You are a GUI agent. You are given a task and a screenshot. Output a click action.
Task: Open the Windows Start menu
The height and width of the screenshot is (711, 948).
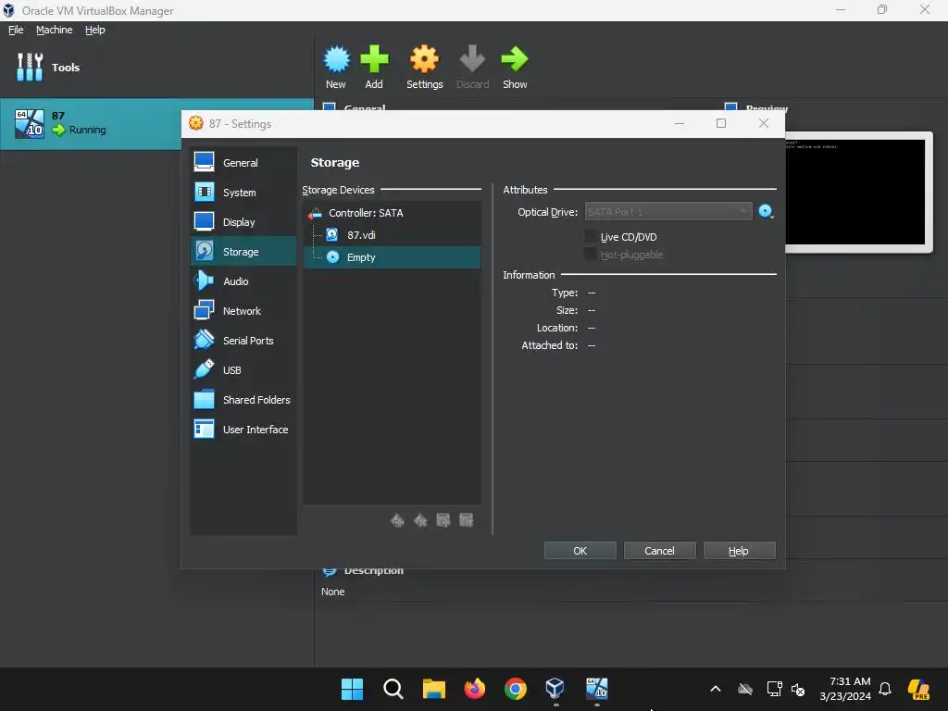pyautogui.click(x=352, y=689)
